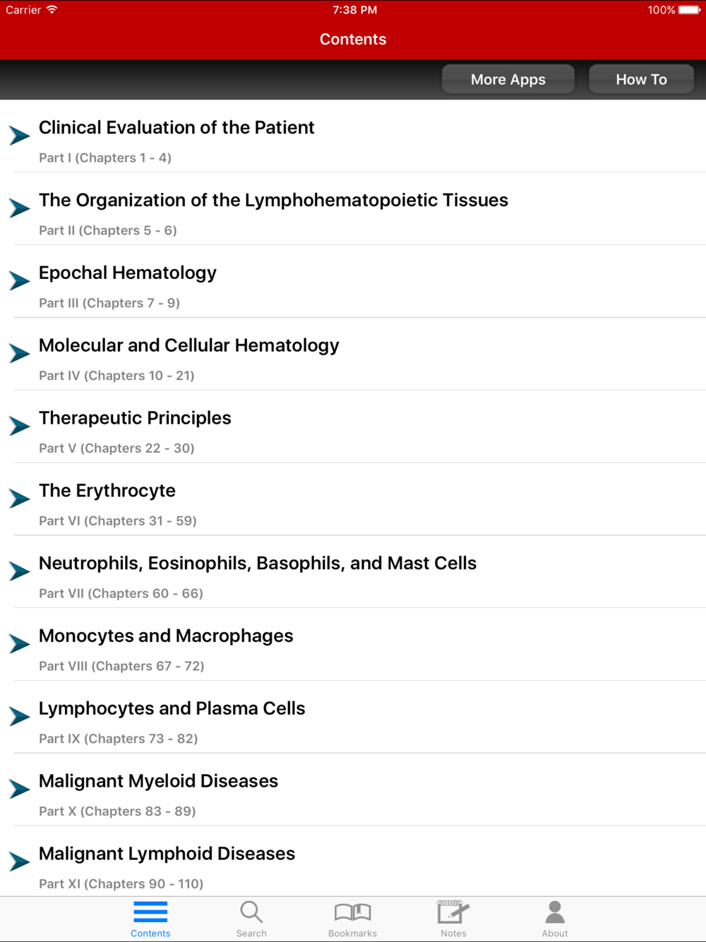Click the More Apps button
706x942 pixels.
point(508,79)
